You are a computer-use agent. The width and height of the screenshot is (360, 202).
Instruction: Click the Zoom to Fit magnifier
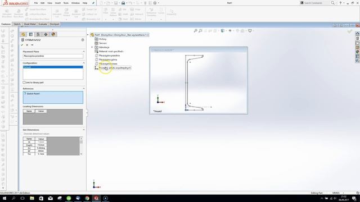pyautogui.click(x=195, y=31)
